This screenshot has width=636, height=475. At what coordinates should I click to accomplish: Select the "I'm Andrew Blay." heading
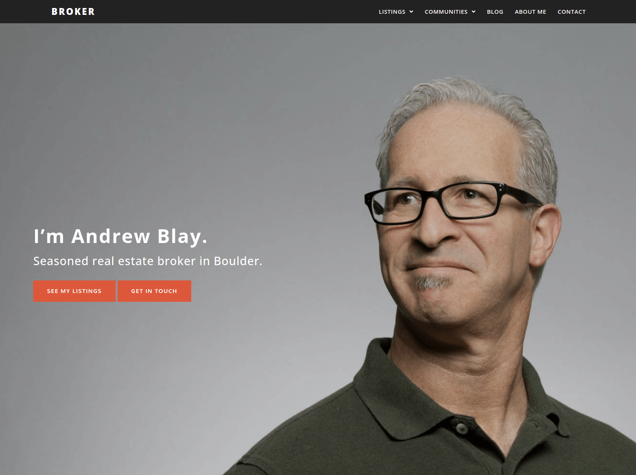point(120,236)
